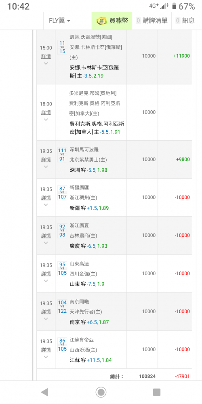Tap the green coin icon beside 買噱幣

pos(101,21)
